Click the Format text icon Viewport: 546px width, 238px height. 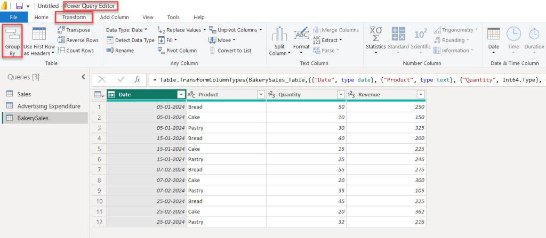coord(301,34)
